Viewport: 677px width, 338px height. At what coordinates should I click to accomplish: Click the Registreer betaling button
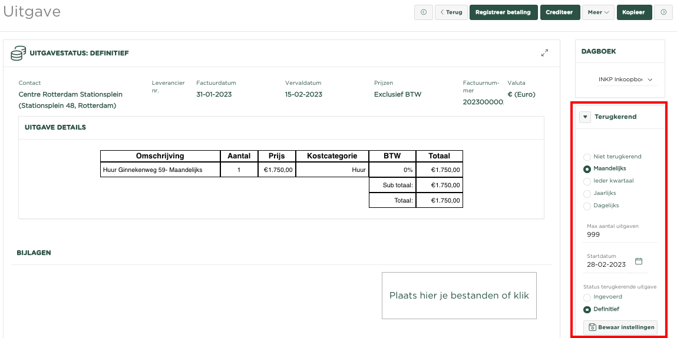(x=503, y=12)
